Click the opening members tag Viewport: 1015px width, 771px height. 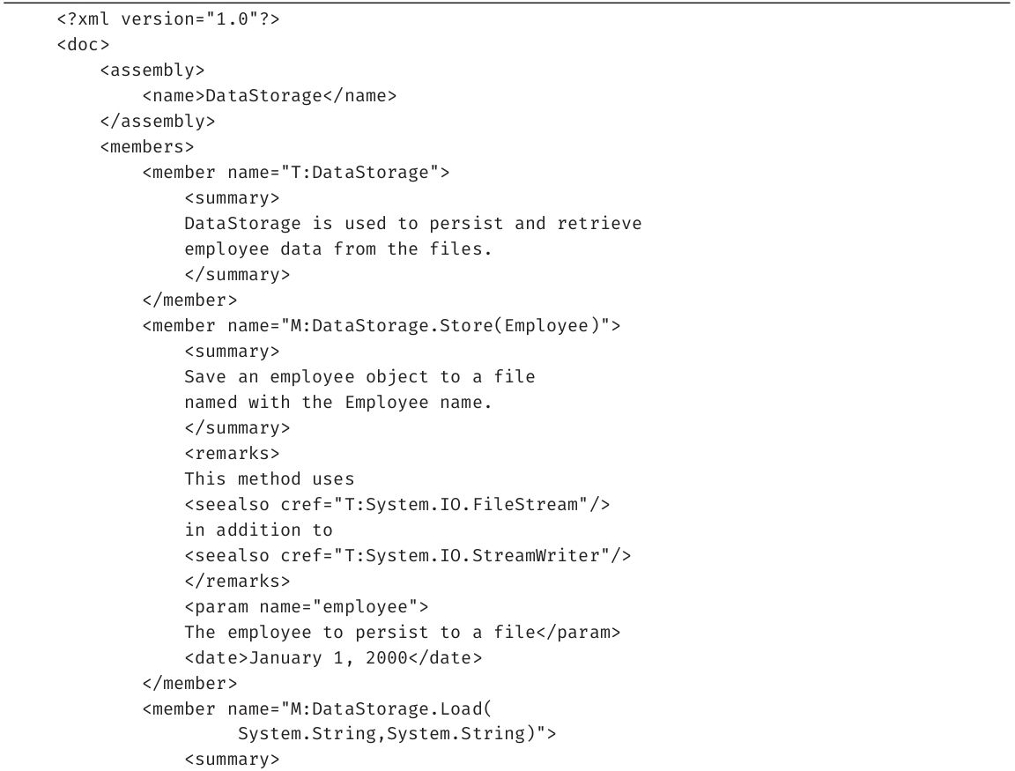[147, 146]
